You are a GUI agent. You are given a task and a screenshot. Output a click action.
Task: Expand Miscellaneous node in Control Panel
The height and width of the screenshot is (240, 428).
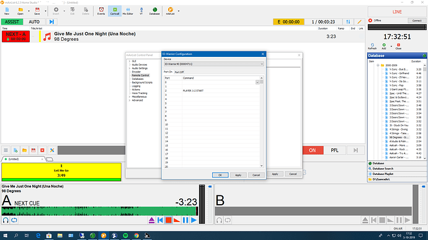pyautogui.click(x=130, y=96)
